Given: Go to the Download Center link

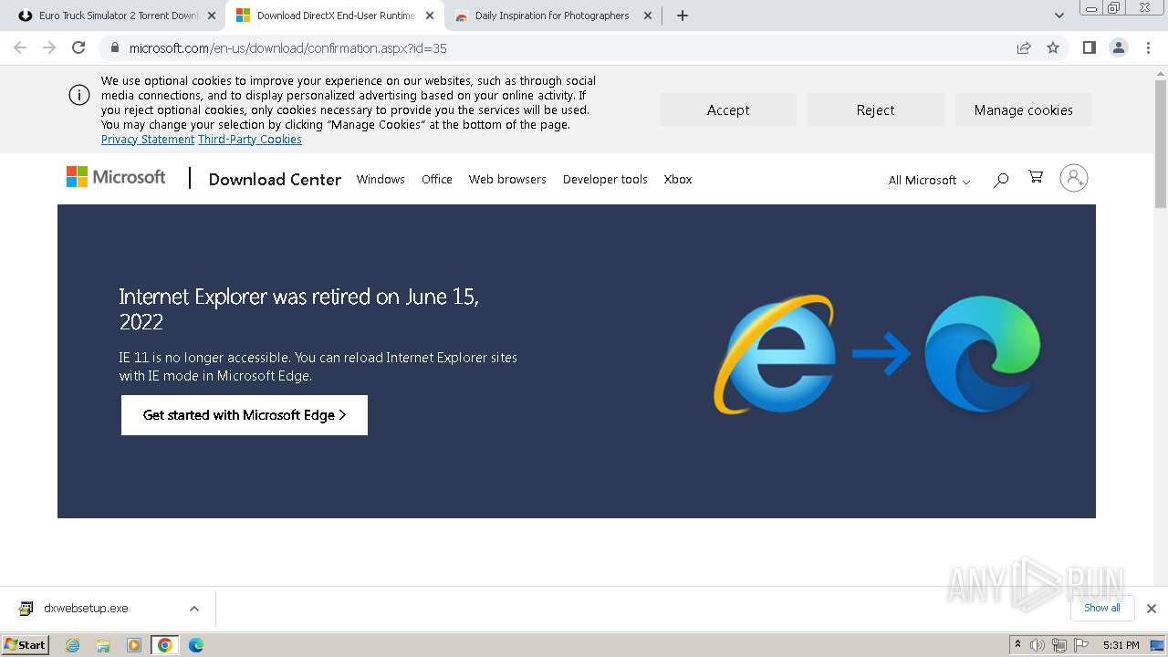Looking at the screenshot, I should 275,180.
